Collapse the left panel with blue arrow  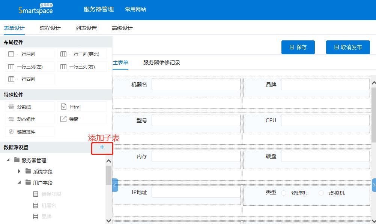(x=115, y=185)
